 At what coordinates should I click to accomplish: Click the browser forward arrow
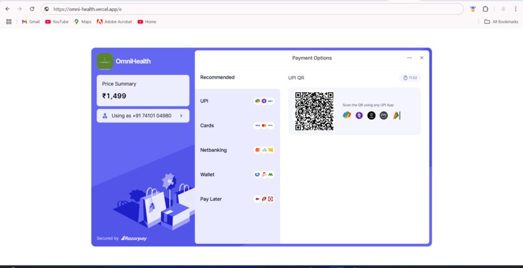[19, 9]
